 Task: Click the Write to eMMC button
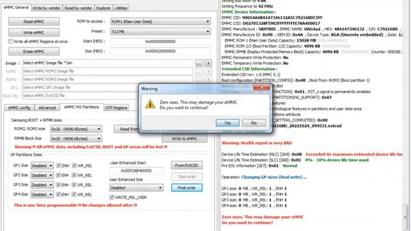click(x=184, y=139)
